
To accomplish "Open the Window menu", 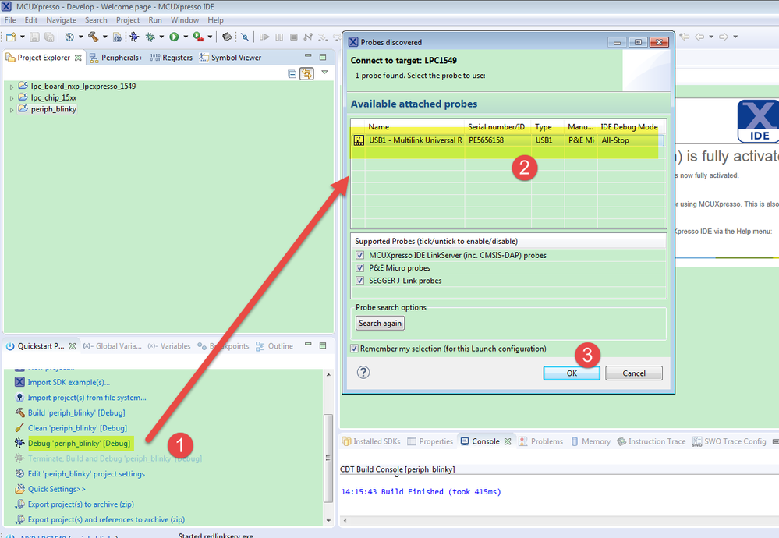I will point(185,20).
